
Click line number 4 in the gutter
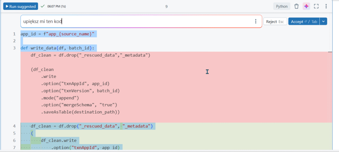coord(14,126)
